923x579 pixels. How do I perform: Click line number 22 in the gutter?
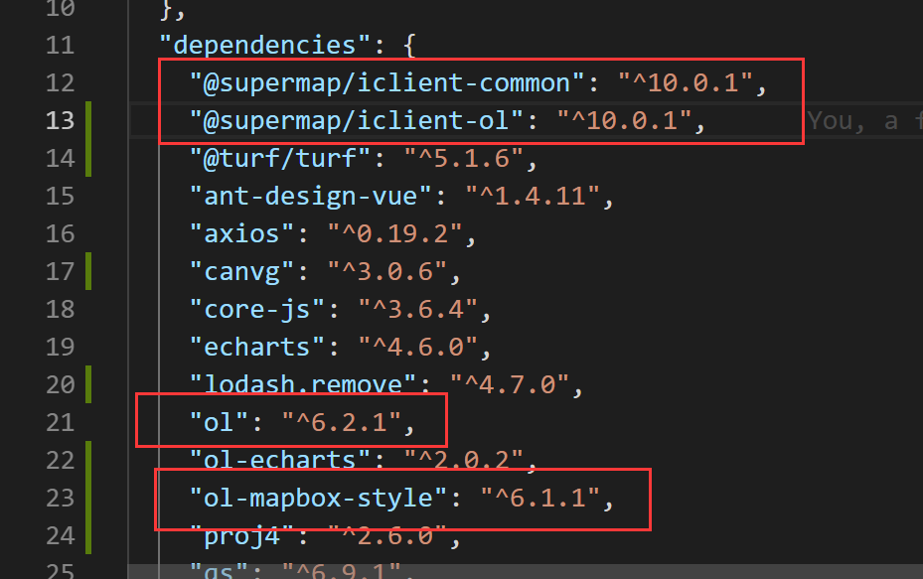point(60,460)
